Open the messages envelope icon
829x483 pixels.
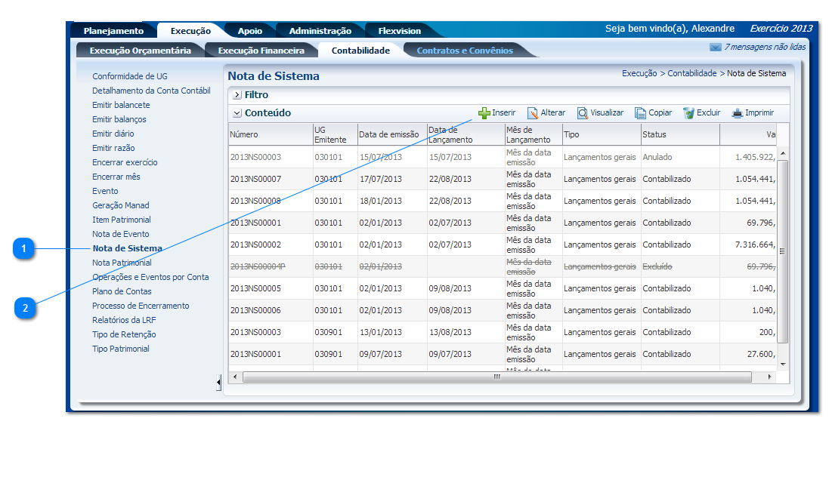715,48
